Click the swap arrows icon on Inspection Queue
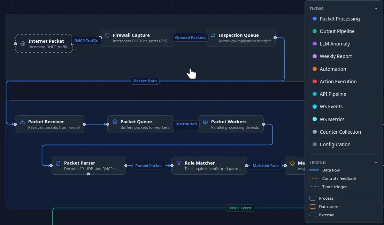 213,35
